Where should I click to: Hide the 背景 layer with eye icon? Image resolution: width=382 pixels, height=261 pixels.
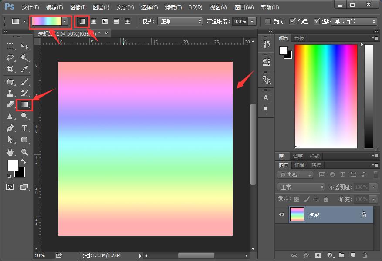pos(282,214)
